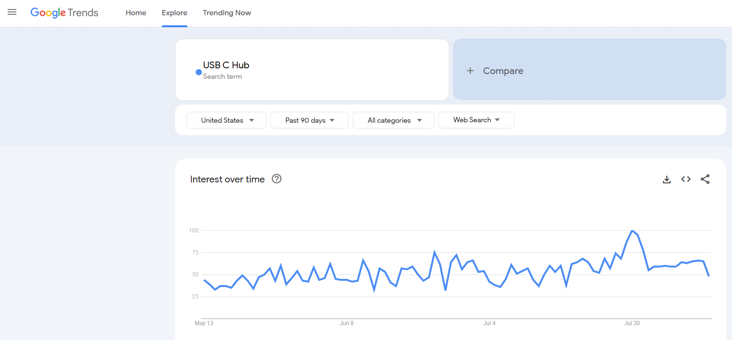
Task: Open the Interest over time help icon
Action: (x=277, y=179)
